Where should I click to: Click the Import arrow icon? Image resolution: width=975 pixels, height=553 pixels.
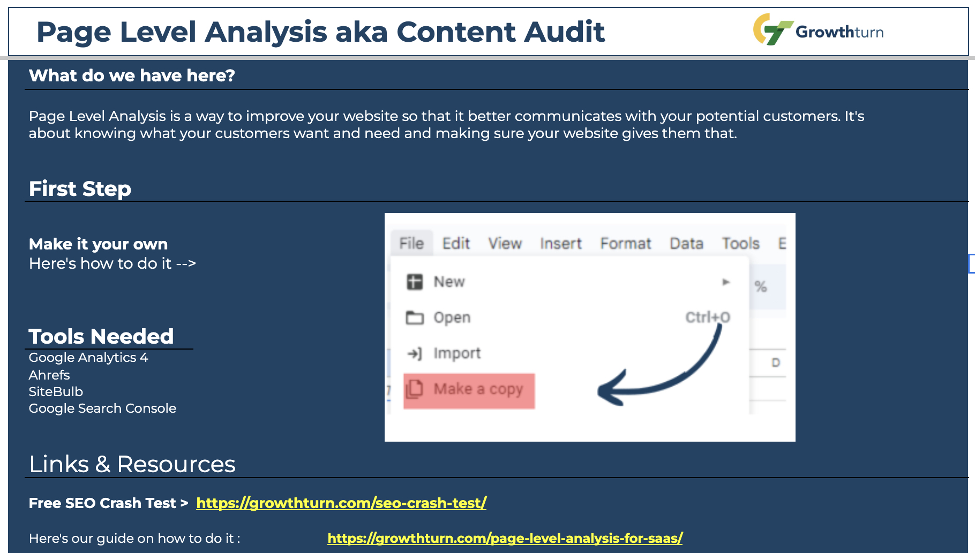point(414,353)
